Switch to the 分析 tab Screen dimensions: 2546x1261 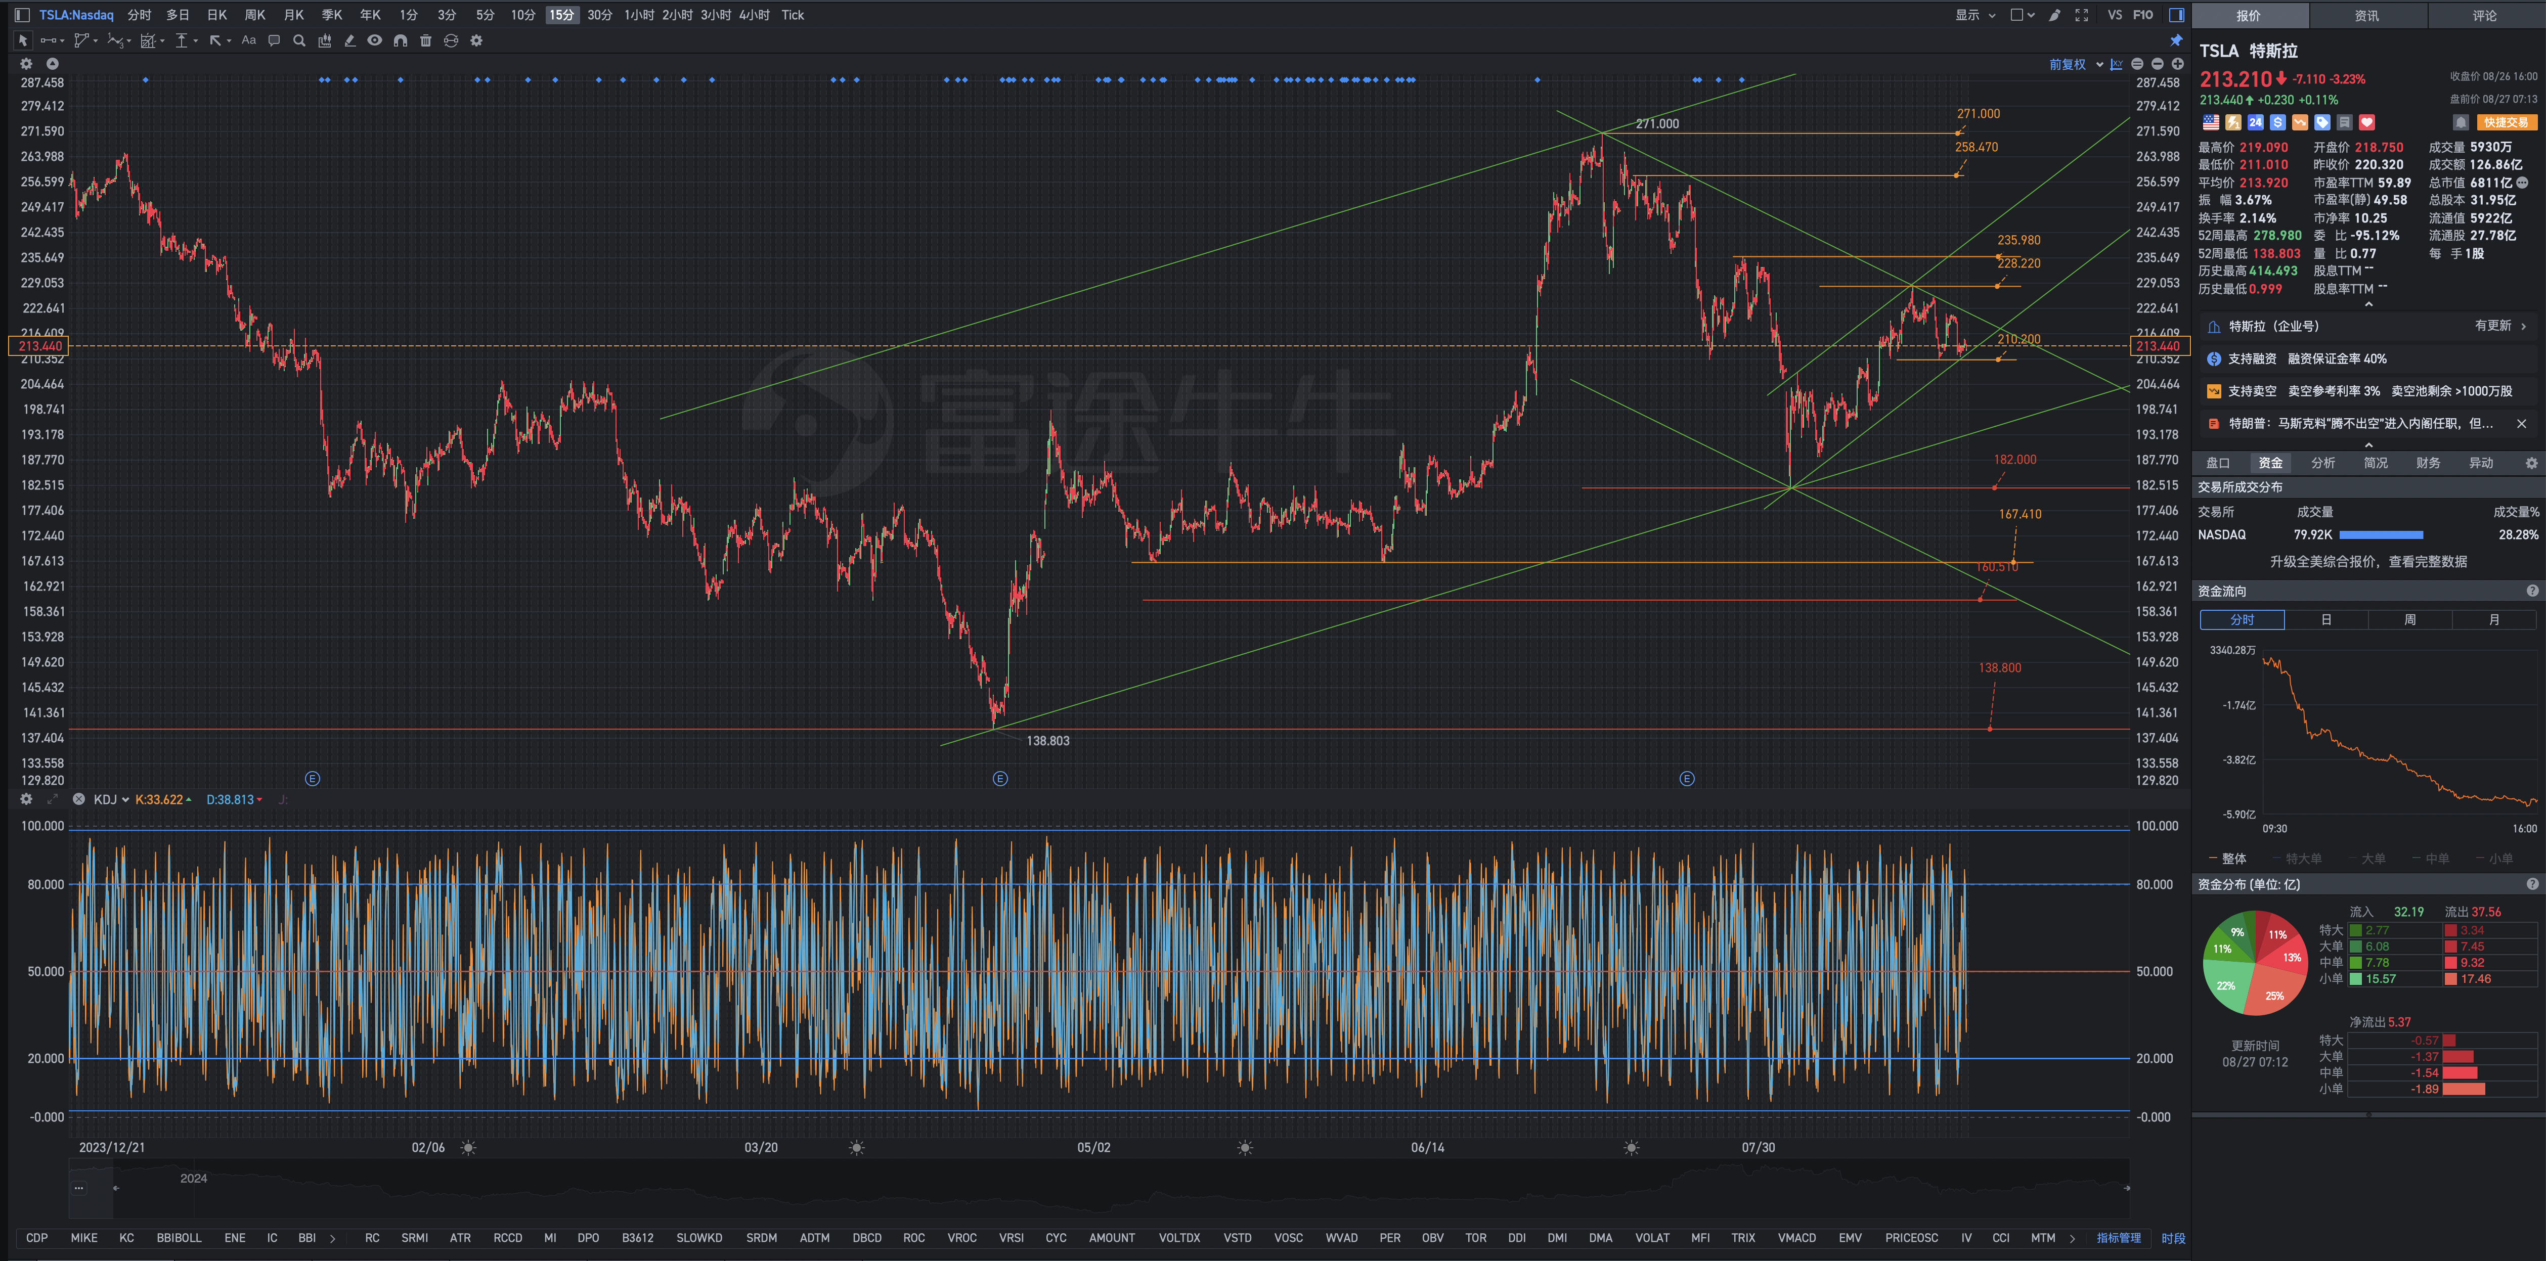[2322, 463]
